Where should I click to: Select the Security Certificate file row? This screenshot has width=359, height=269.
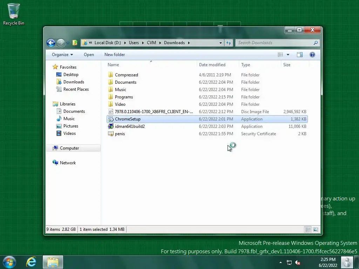tap(207, 134)
